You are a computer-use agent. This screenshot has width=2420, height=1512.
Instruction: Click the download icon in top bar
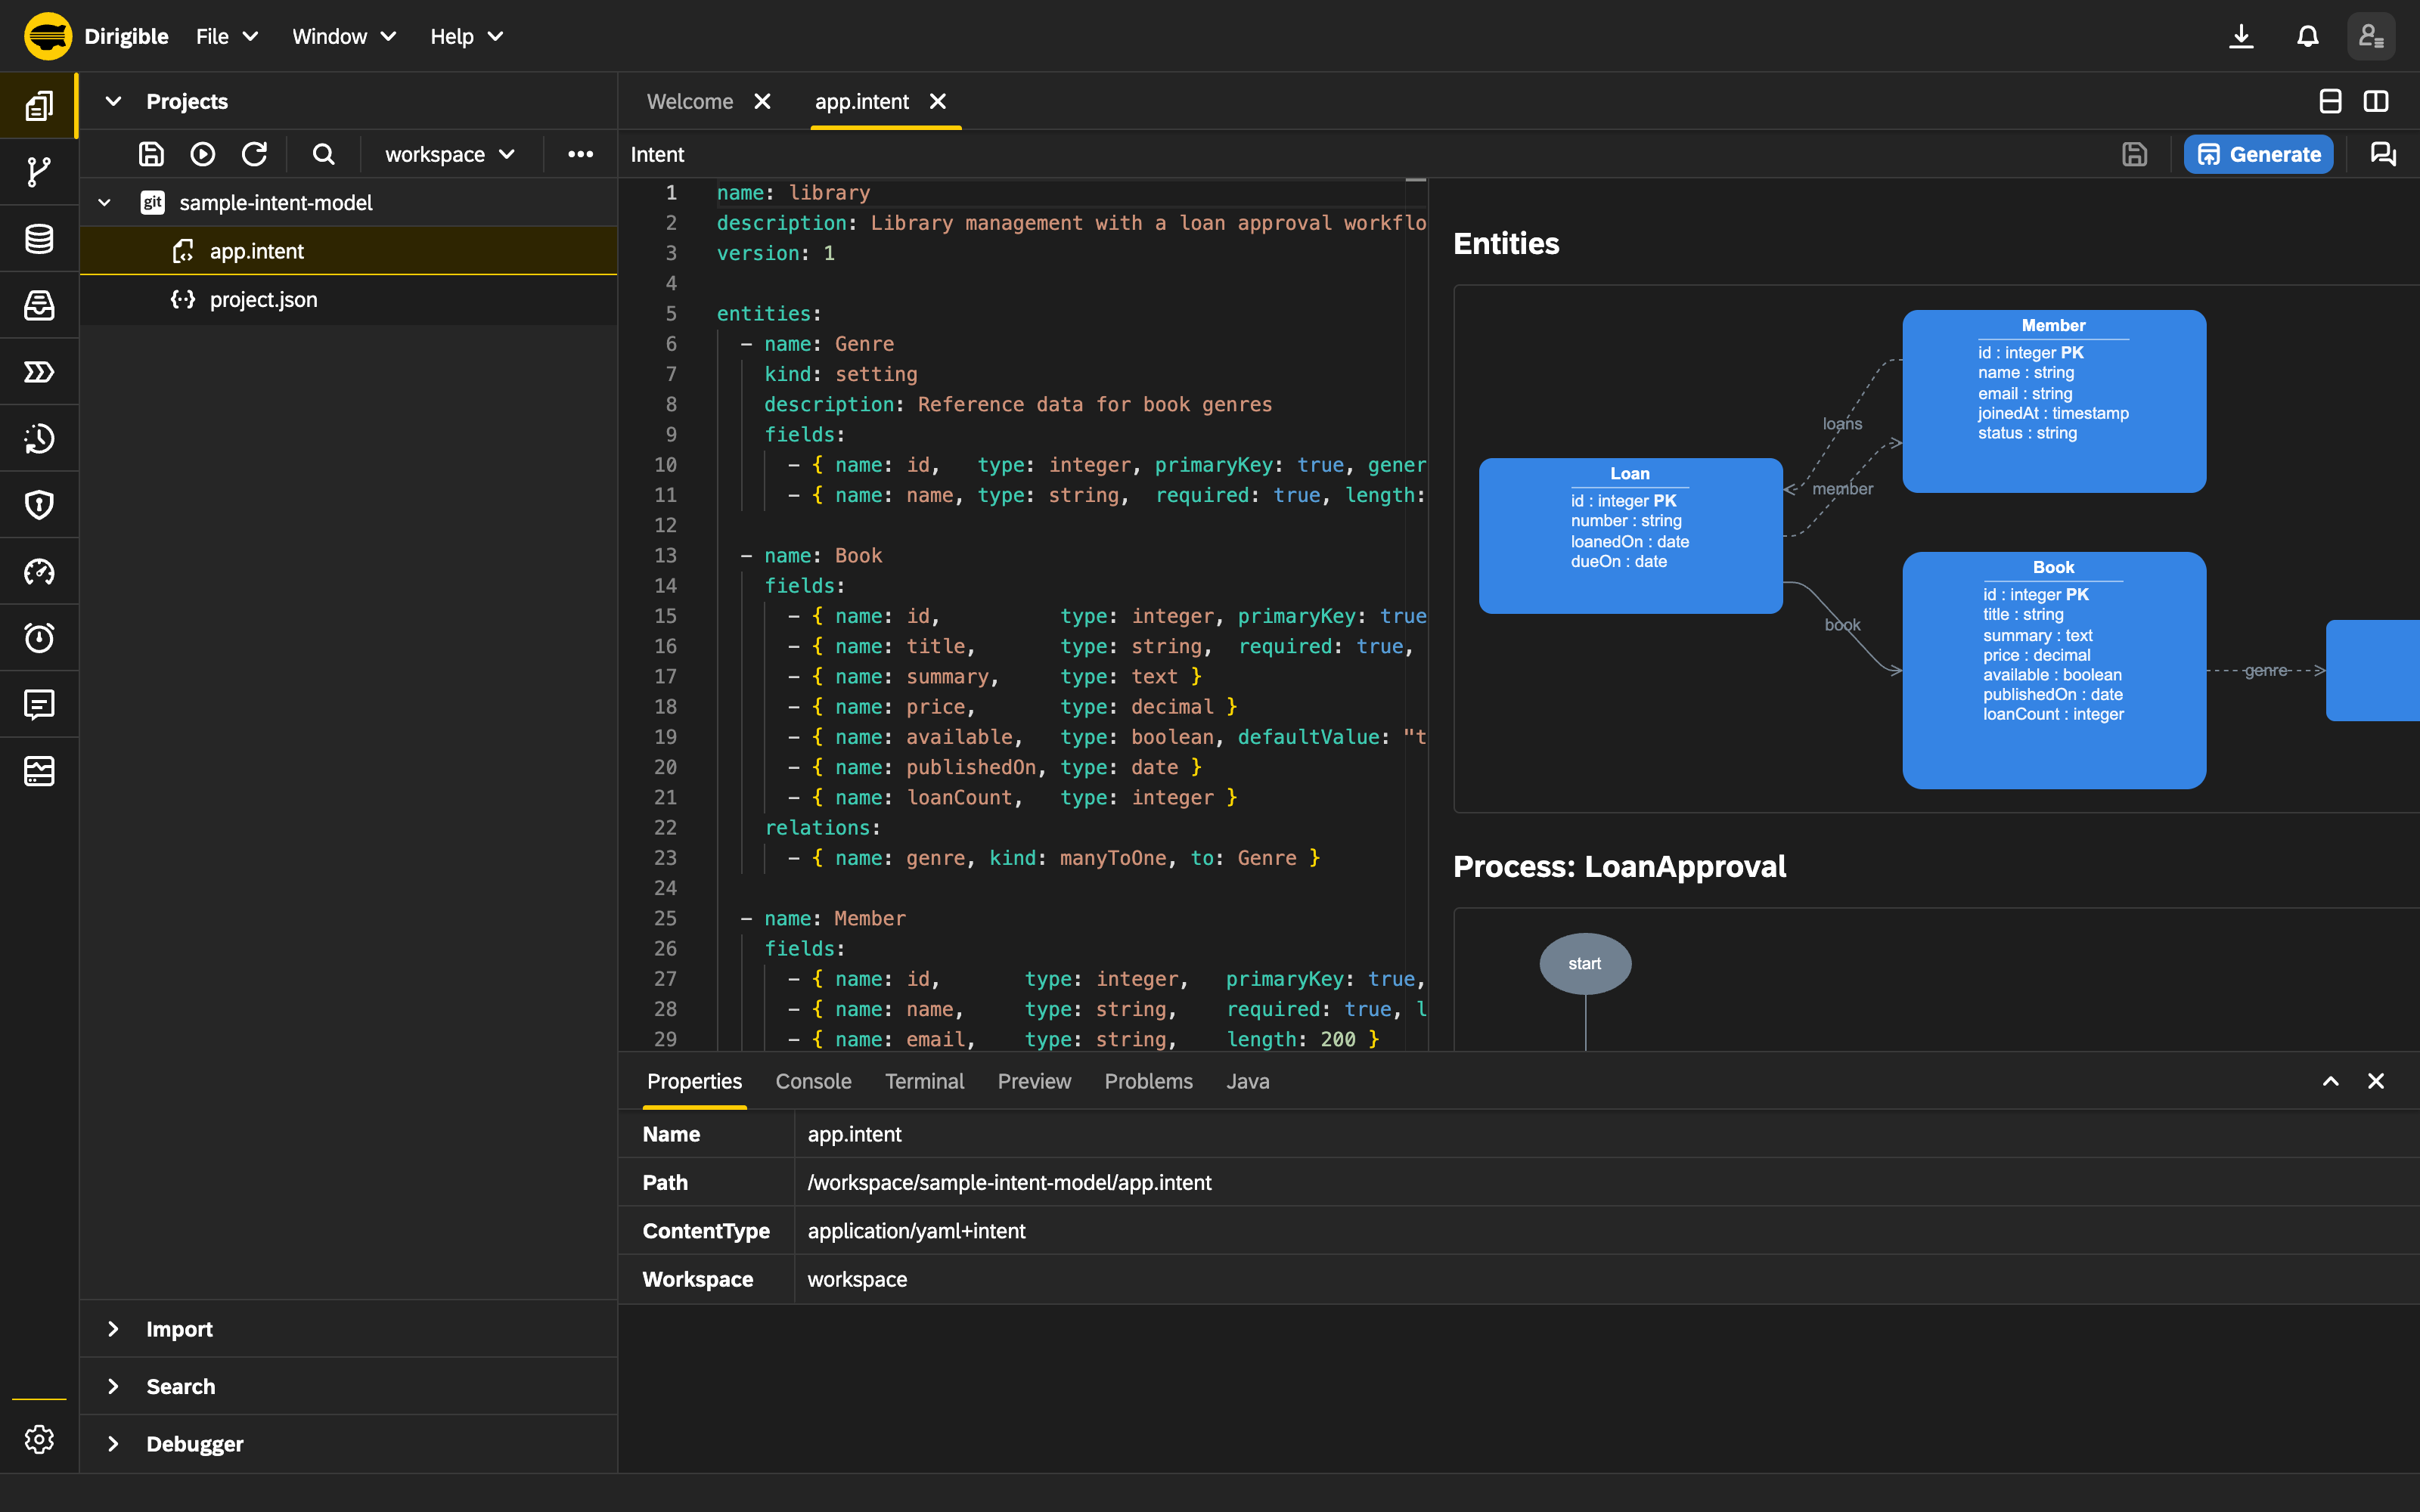pyautogui.click(x=2241, y=37)
